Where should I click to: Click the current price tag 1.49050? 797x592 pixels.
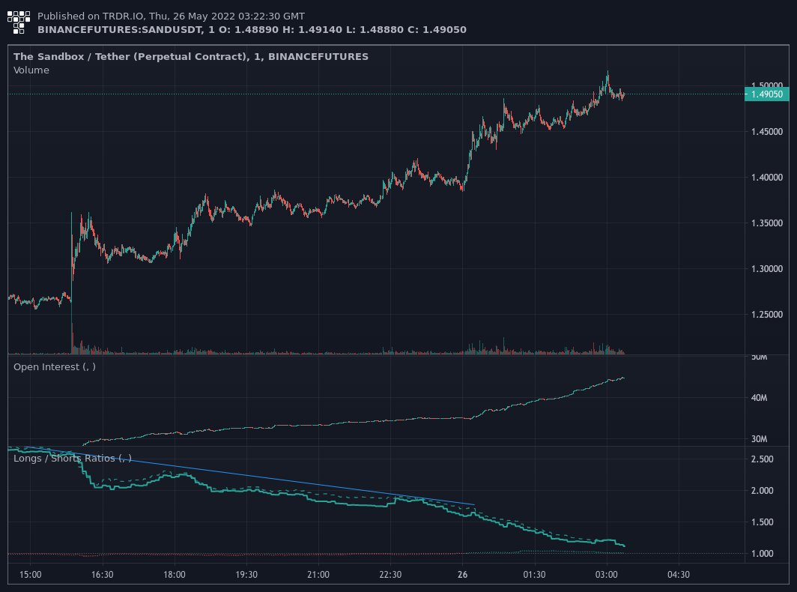pos(766,94)
